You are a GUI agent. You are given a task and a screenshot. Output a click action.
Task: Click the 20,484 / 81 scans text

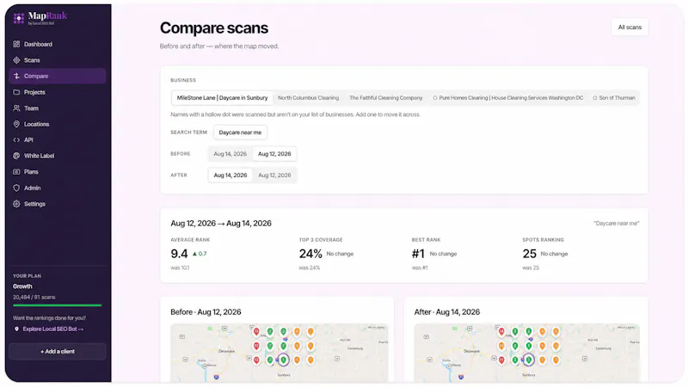pyautogui.click(x=34, y=297)
